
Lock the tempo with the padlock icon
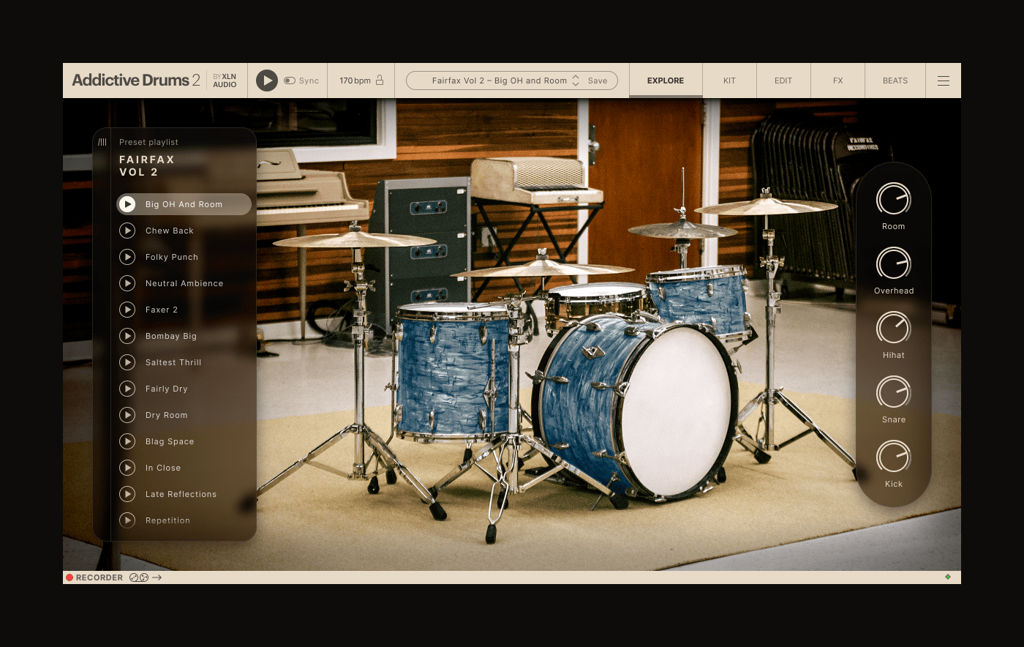pos(380,81)
